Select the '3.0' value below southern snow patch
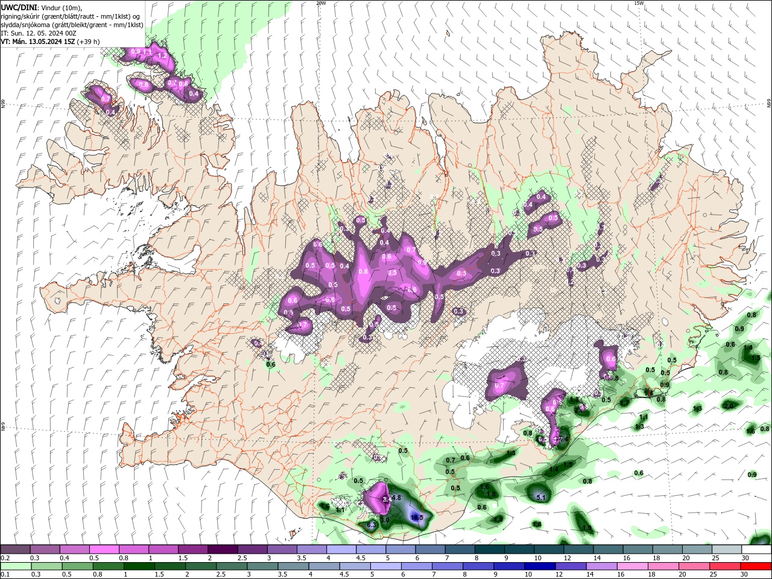772x579 pixels. (385, 519)
